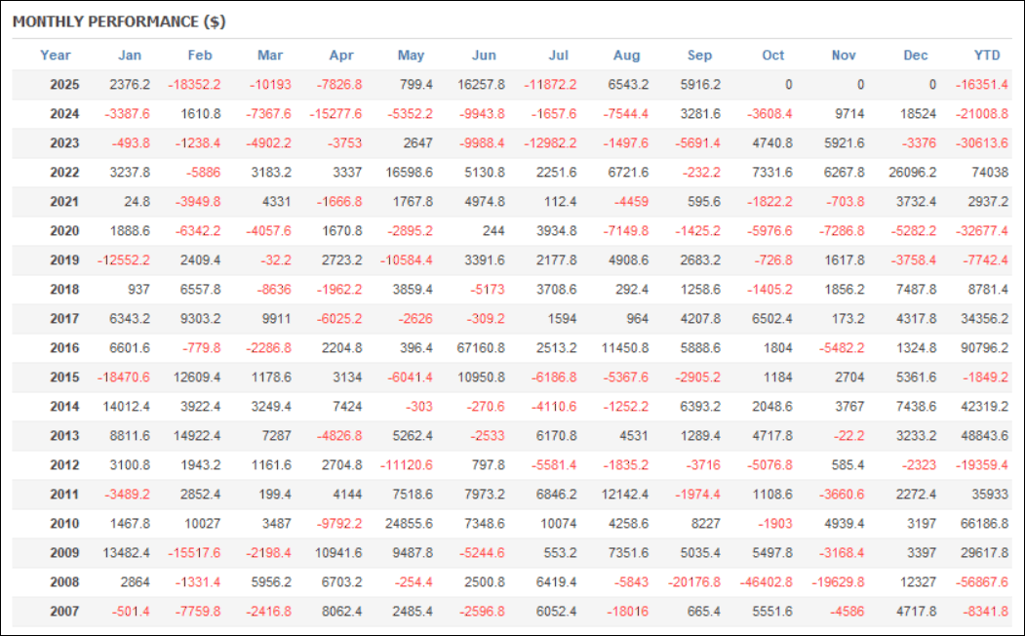Select the 2025 year row label
This screenshot has height=636, width=1025.
pos(64,85)
